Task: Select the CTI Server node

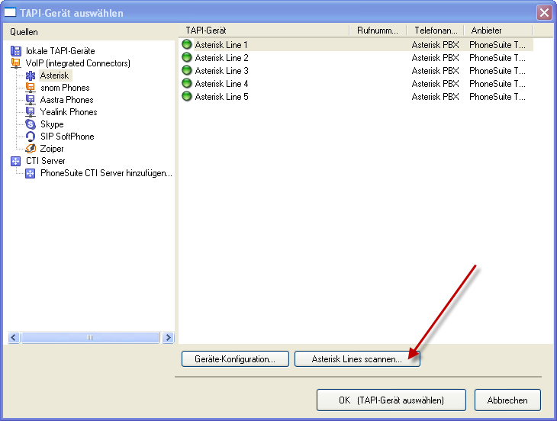Action: 45,161
